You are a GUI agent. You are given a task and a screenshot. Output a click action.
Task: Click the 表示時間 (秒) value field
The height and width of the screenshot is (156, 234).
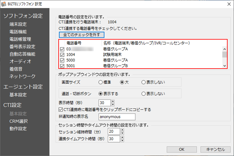click(104, 103)
